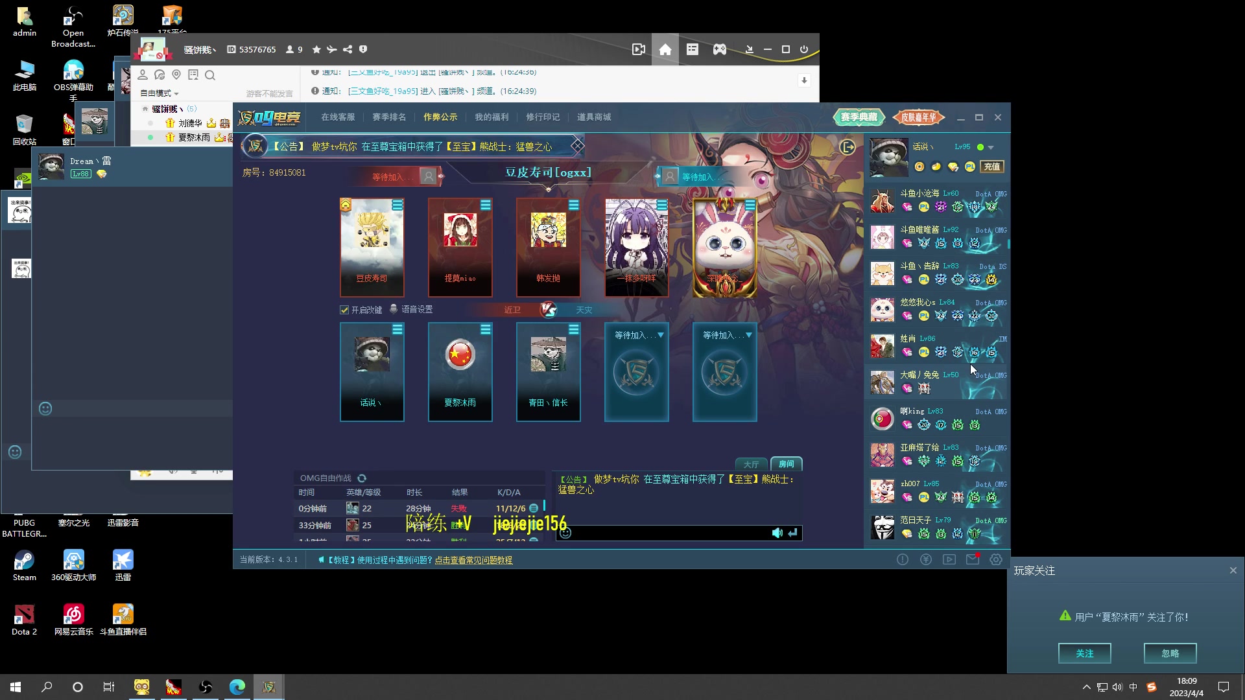This screenshot has height=700, width=1245.
Task: Click the gamepad icon in channel toolbar
Action: coord(720,49)
